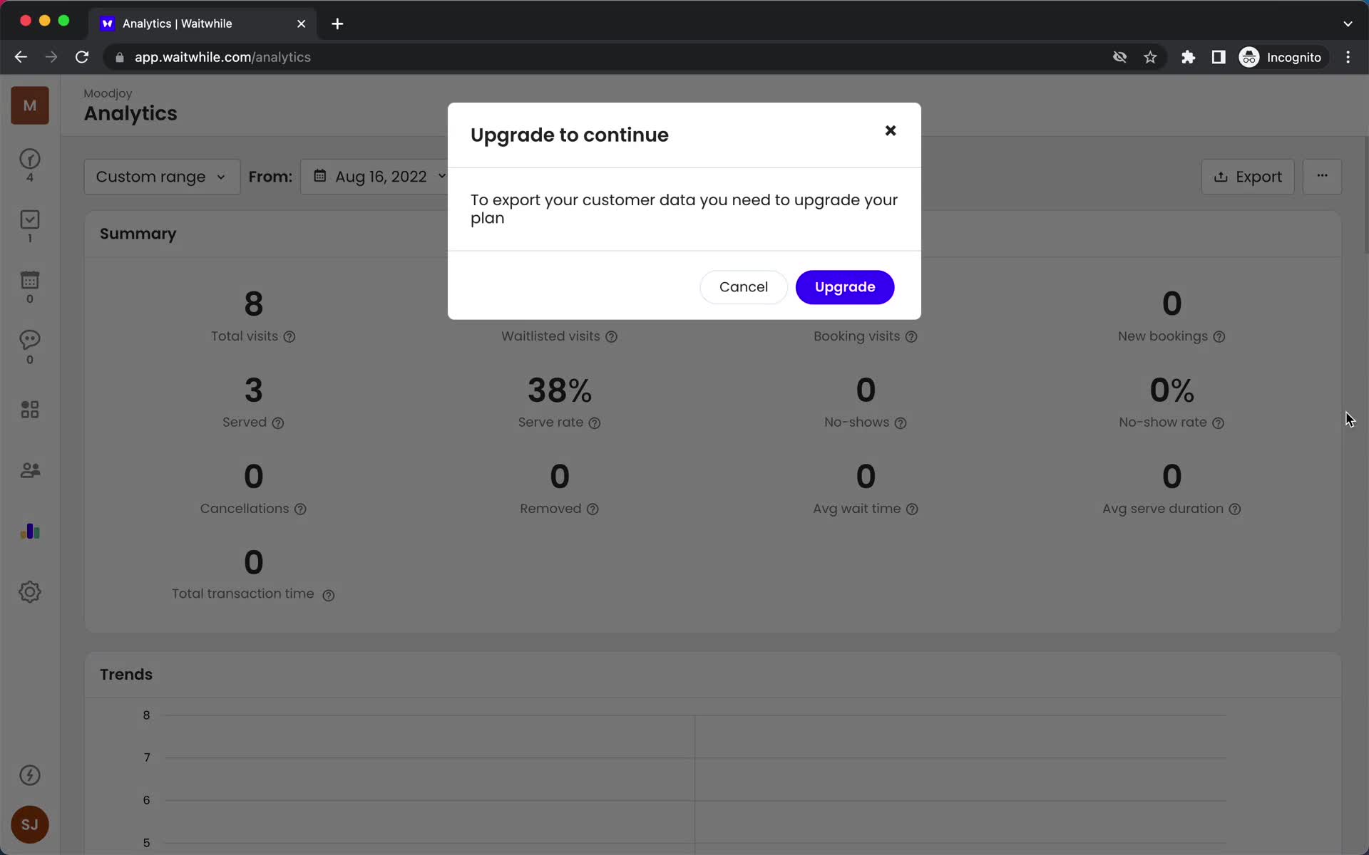
Task: Click the Export button
Action: point(1248,177)
